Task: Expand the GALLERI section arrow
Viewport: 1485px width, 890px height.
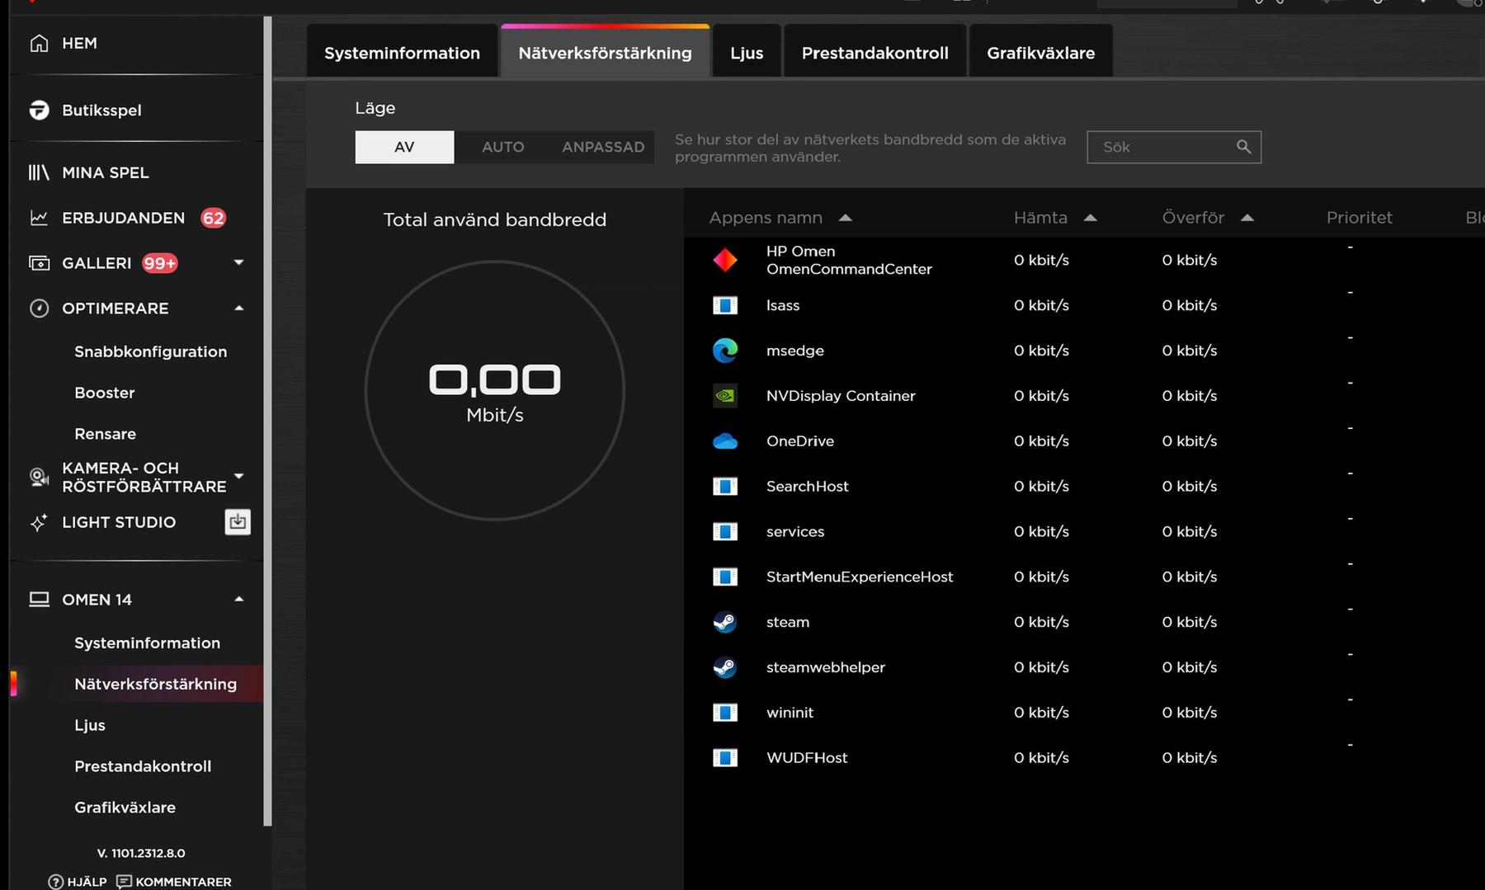Action: [239, 262]
